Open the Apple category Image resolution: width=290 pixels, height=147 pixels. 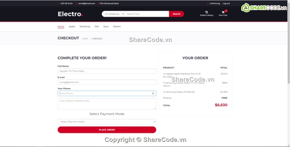[72, 27]
